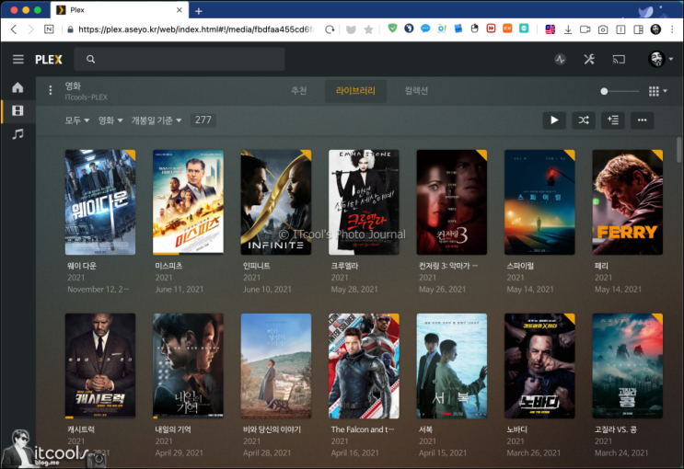The image size is (684, 469).
Task: Open the user avatar account menu
Action: 660,59
